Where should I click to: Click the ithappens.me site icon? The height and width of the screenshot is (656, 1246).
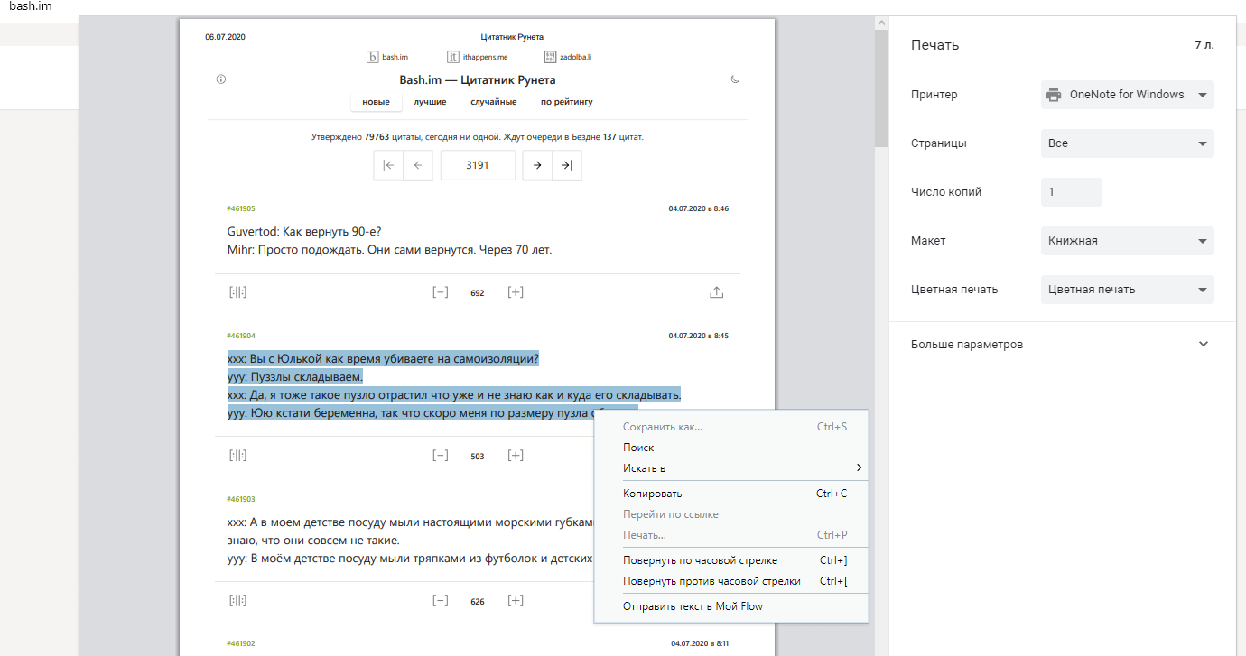453,57
